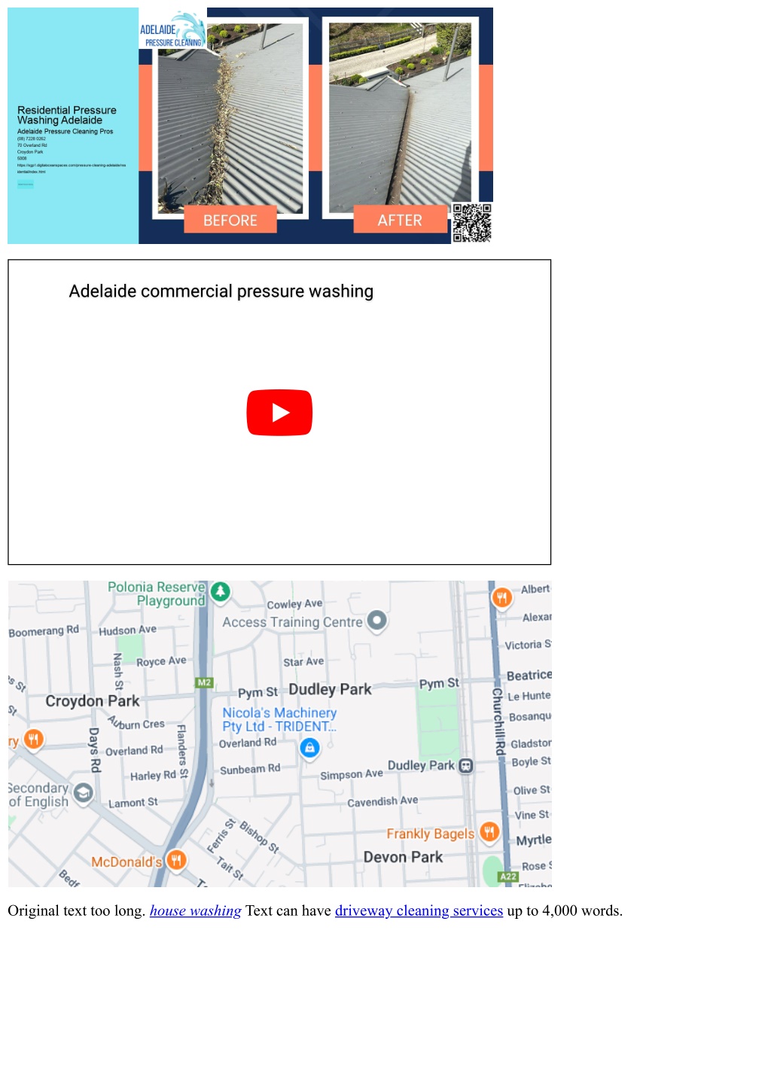Click the Hudson Ave label
The image size is (771, 1089).
pyautogui.click(x=128, y=630)
